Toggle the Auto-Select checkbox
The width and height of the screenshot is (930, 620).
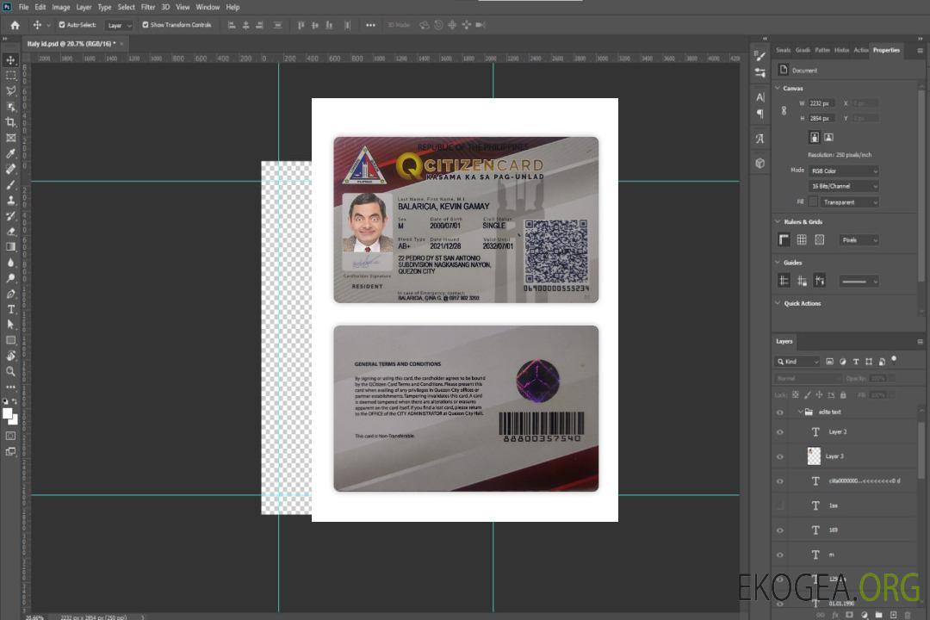tap(61, 25)
